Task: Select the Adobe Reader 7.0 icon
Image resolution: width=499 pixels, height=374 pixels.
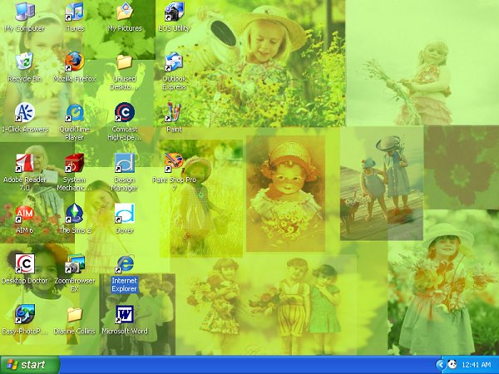Action: pyautogui.click(x=25, y=163)
